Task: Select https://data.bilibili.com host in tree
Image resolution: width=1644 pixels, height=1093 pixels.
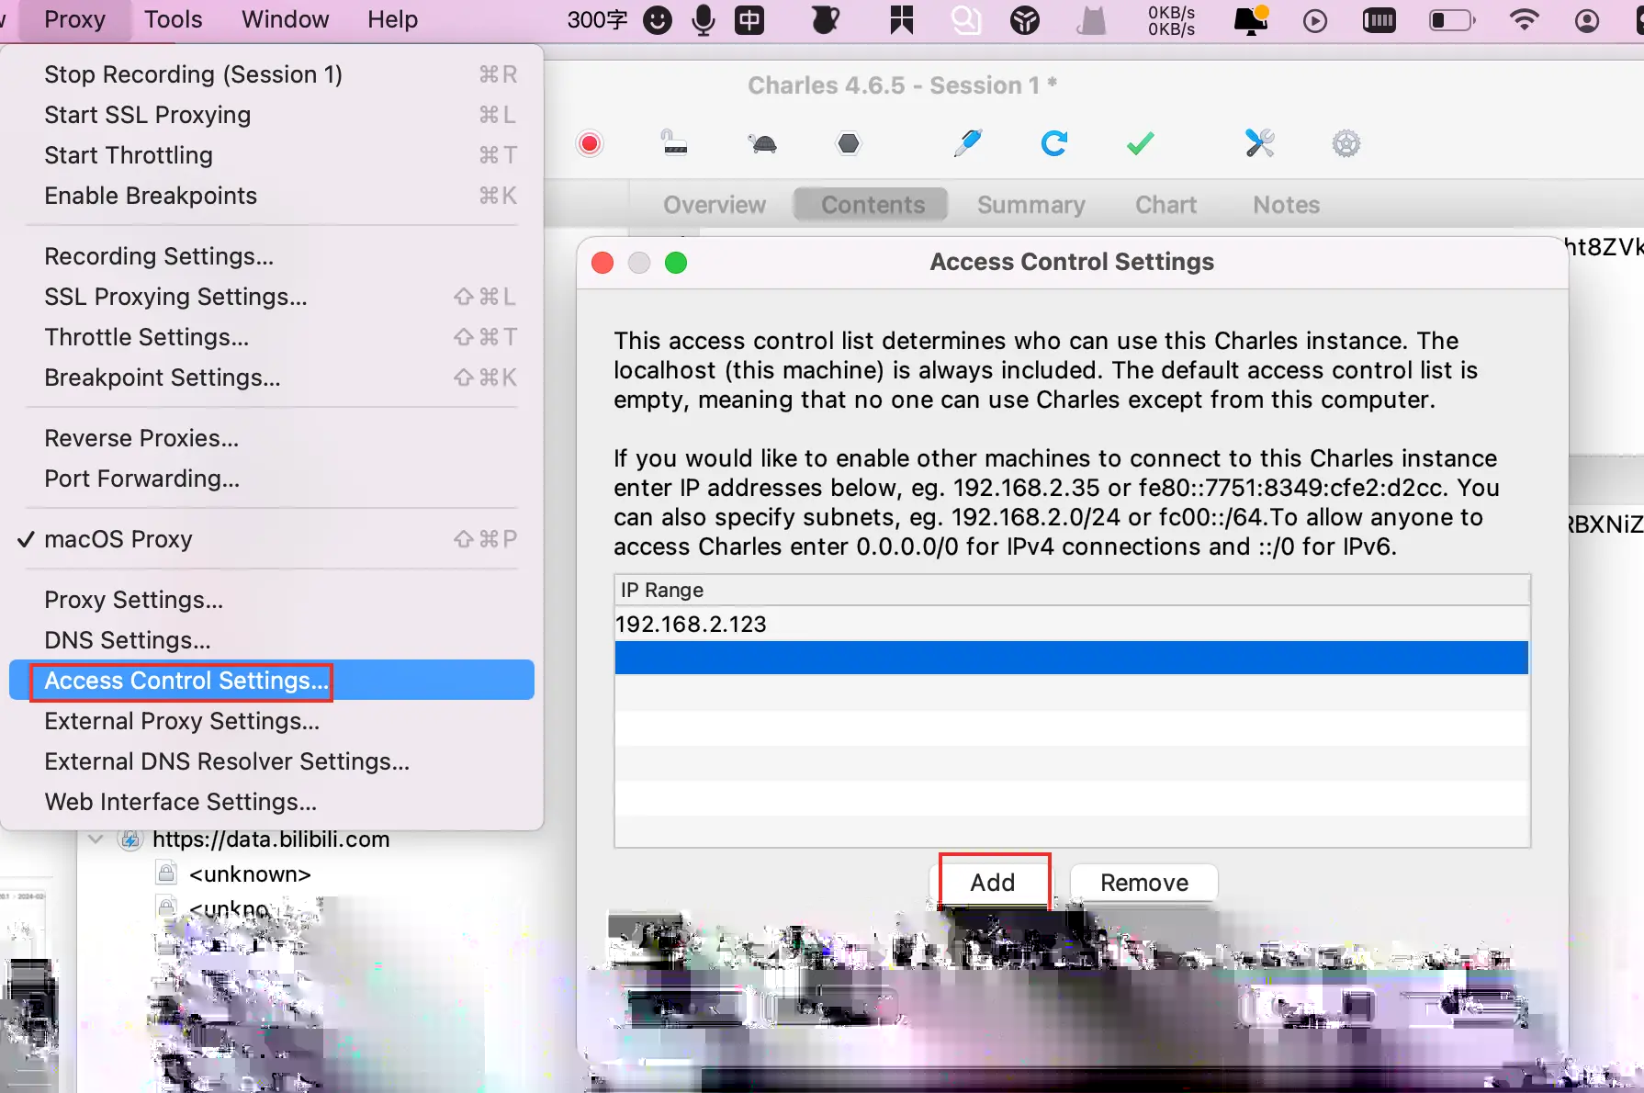Action: coord(271,839)
